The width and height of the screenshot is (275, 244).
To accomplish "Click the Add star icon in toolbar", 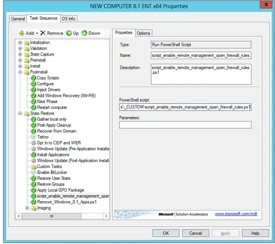I will 21,33.
